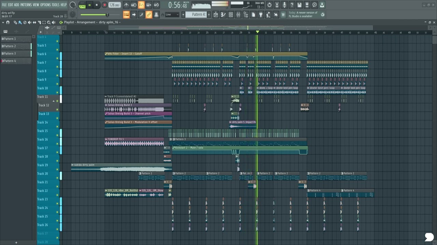The height and width of the screenshot is (245, 437).
Task: Stop playback
Action: [x=97, y=5]
